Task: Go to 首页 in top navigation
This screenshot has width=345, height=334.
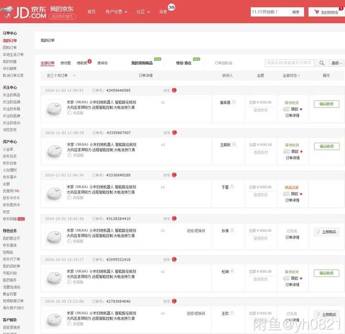Action: point(92,12)
